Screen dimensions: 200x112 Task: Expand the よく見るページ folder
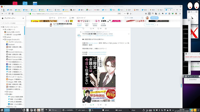click(3, 30)
